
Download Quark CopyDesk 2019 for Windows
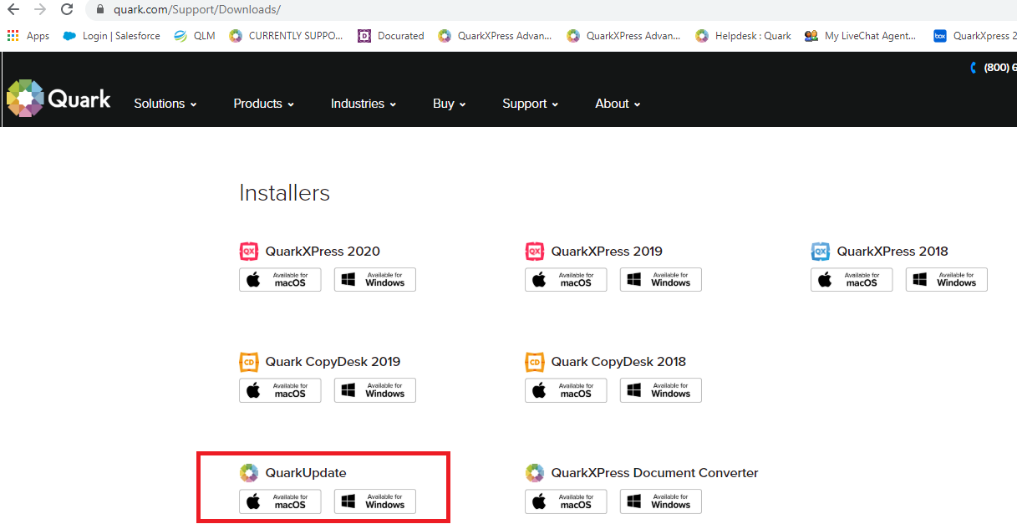click(x=375, y=390)
